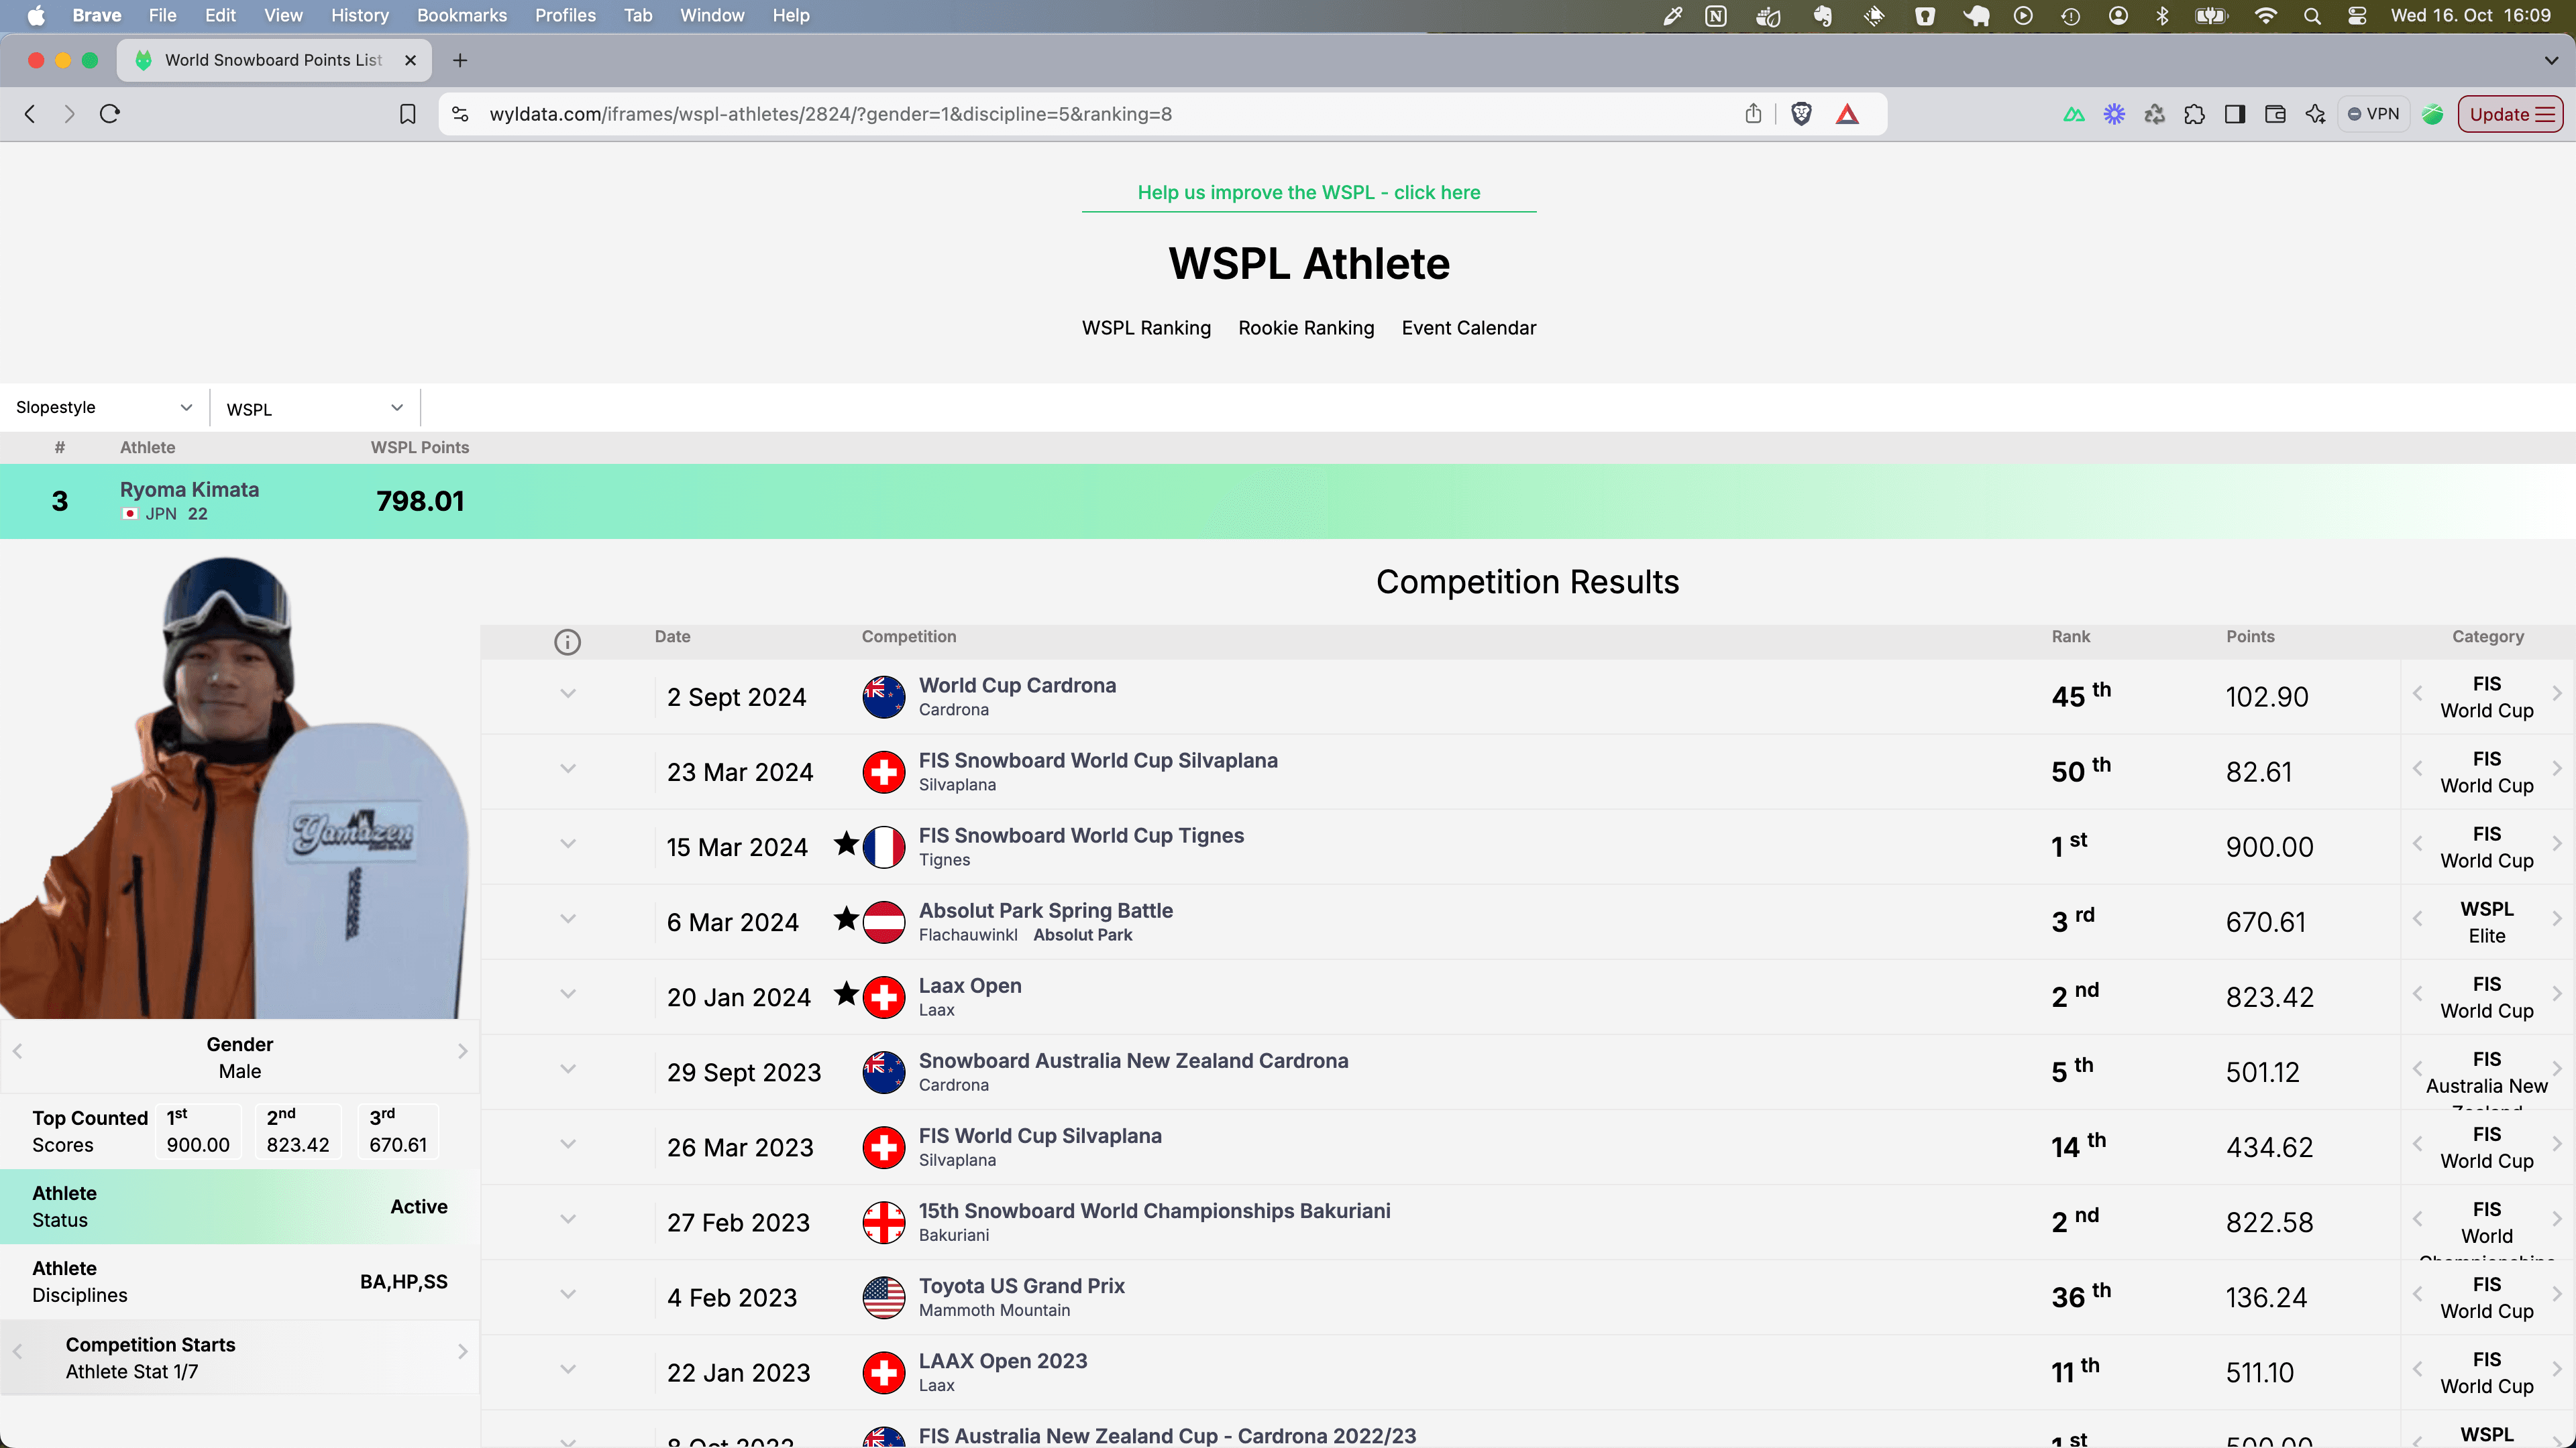Open the Bookmarks menu
This screenshot has height=1448, width=2576.
click(462, 15)
